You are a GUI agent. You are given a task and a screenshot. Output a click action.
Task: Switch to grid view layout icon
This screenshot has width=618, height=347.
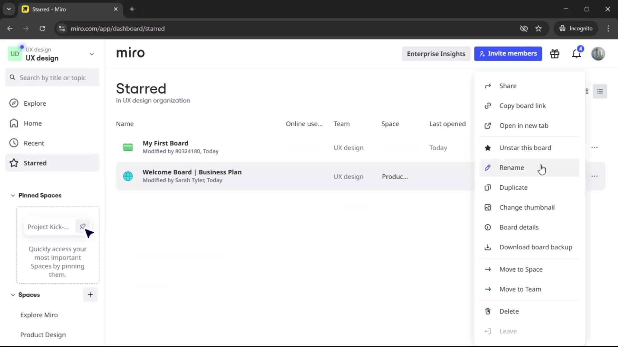587,92
